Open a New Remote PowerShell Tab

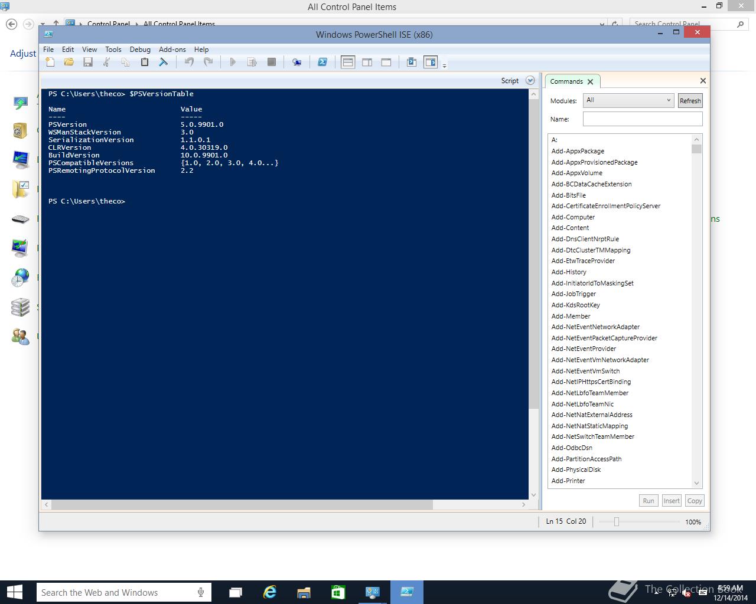[x=297, y=62]
